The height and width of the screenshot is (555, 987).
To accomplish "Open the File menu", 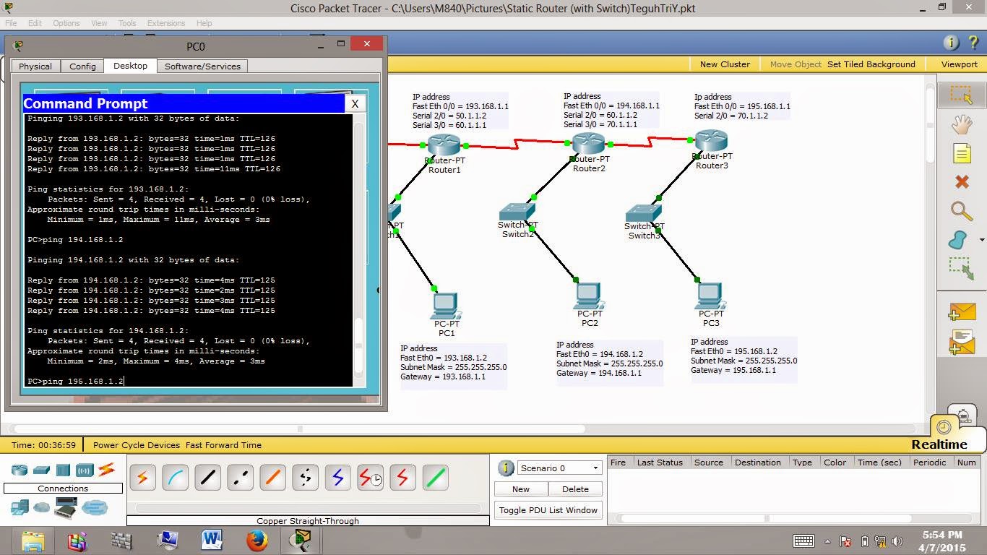I will [x=11, y=23].
